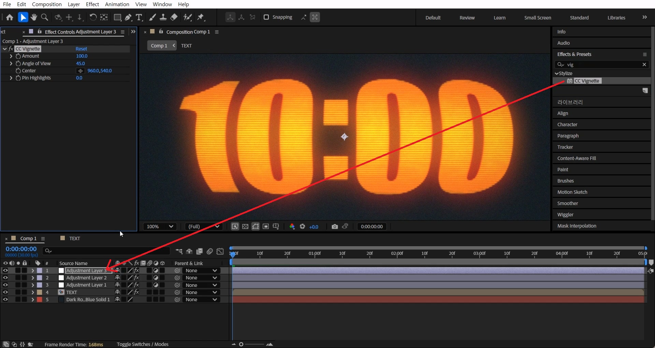655x348 pixels.
Task: Click Reset for CC Vignette
Action: 81,49
